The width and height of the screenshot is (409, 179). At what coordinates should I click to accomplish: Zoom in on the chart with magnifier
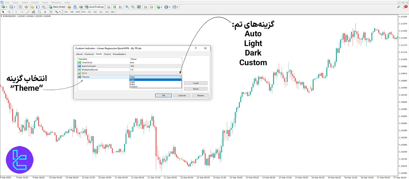coord(127,7)
